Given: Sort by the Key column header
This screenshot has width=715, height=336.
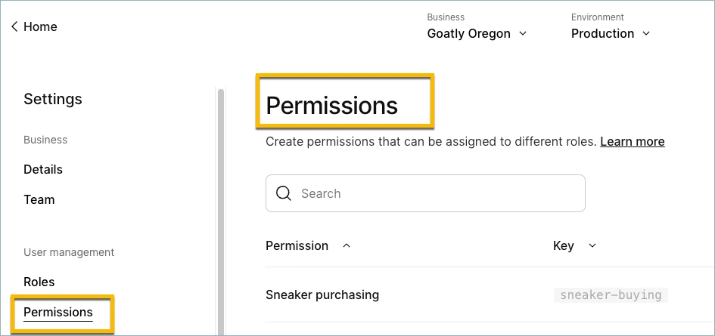Looking at the screenshot, I should click(x=563, y=246).
